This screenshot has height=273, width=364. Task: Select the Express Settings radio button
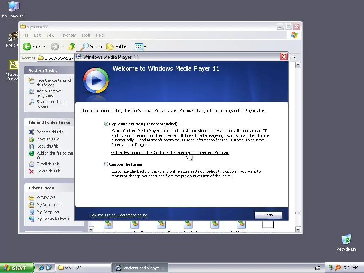[106, 124]
